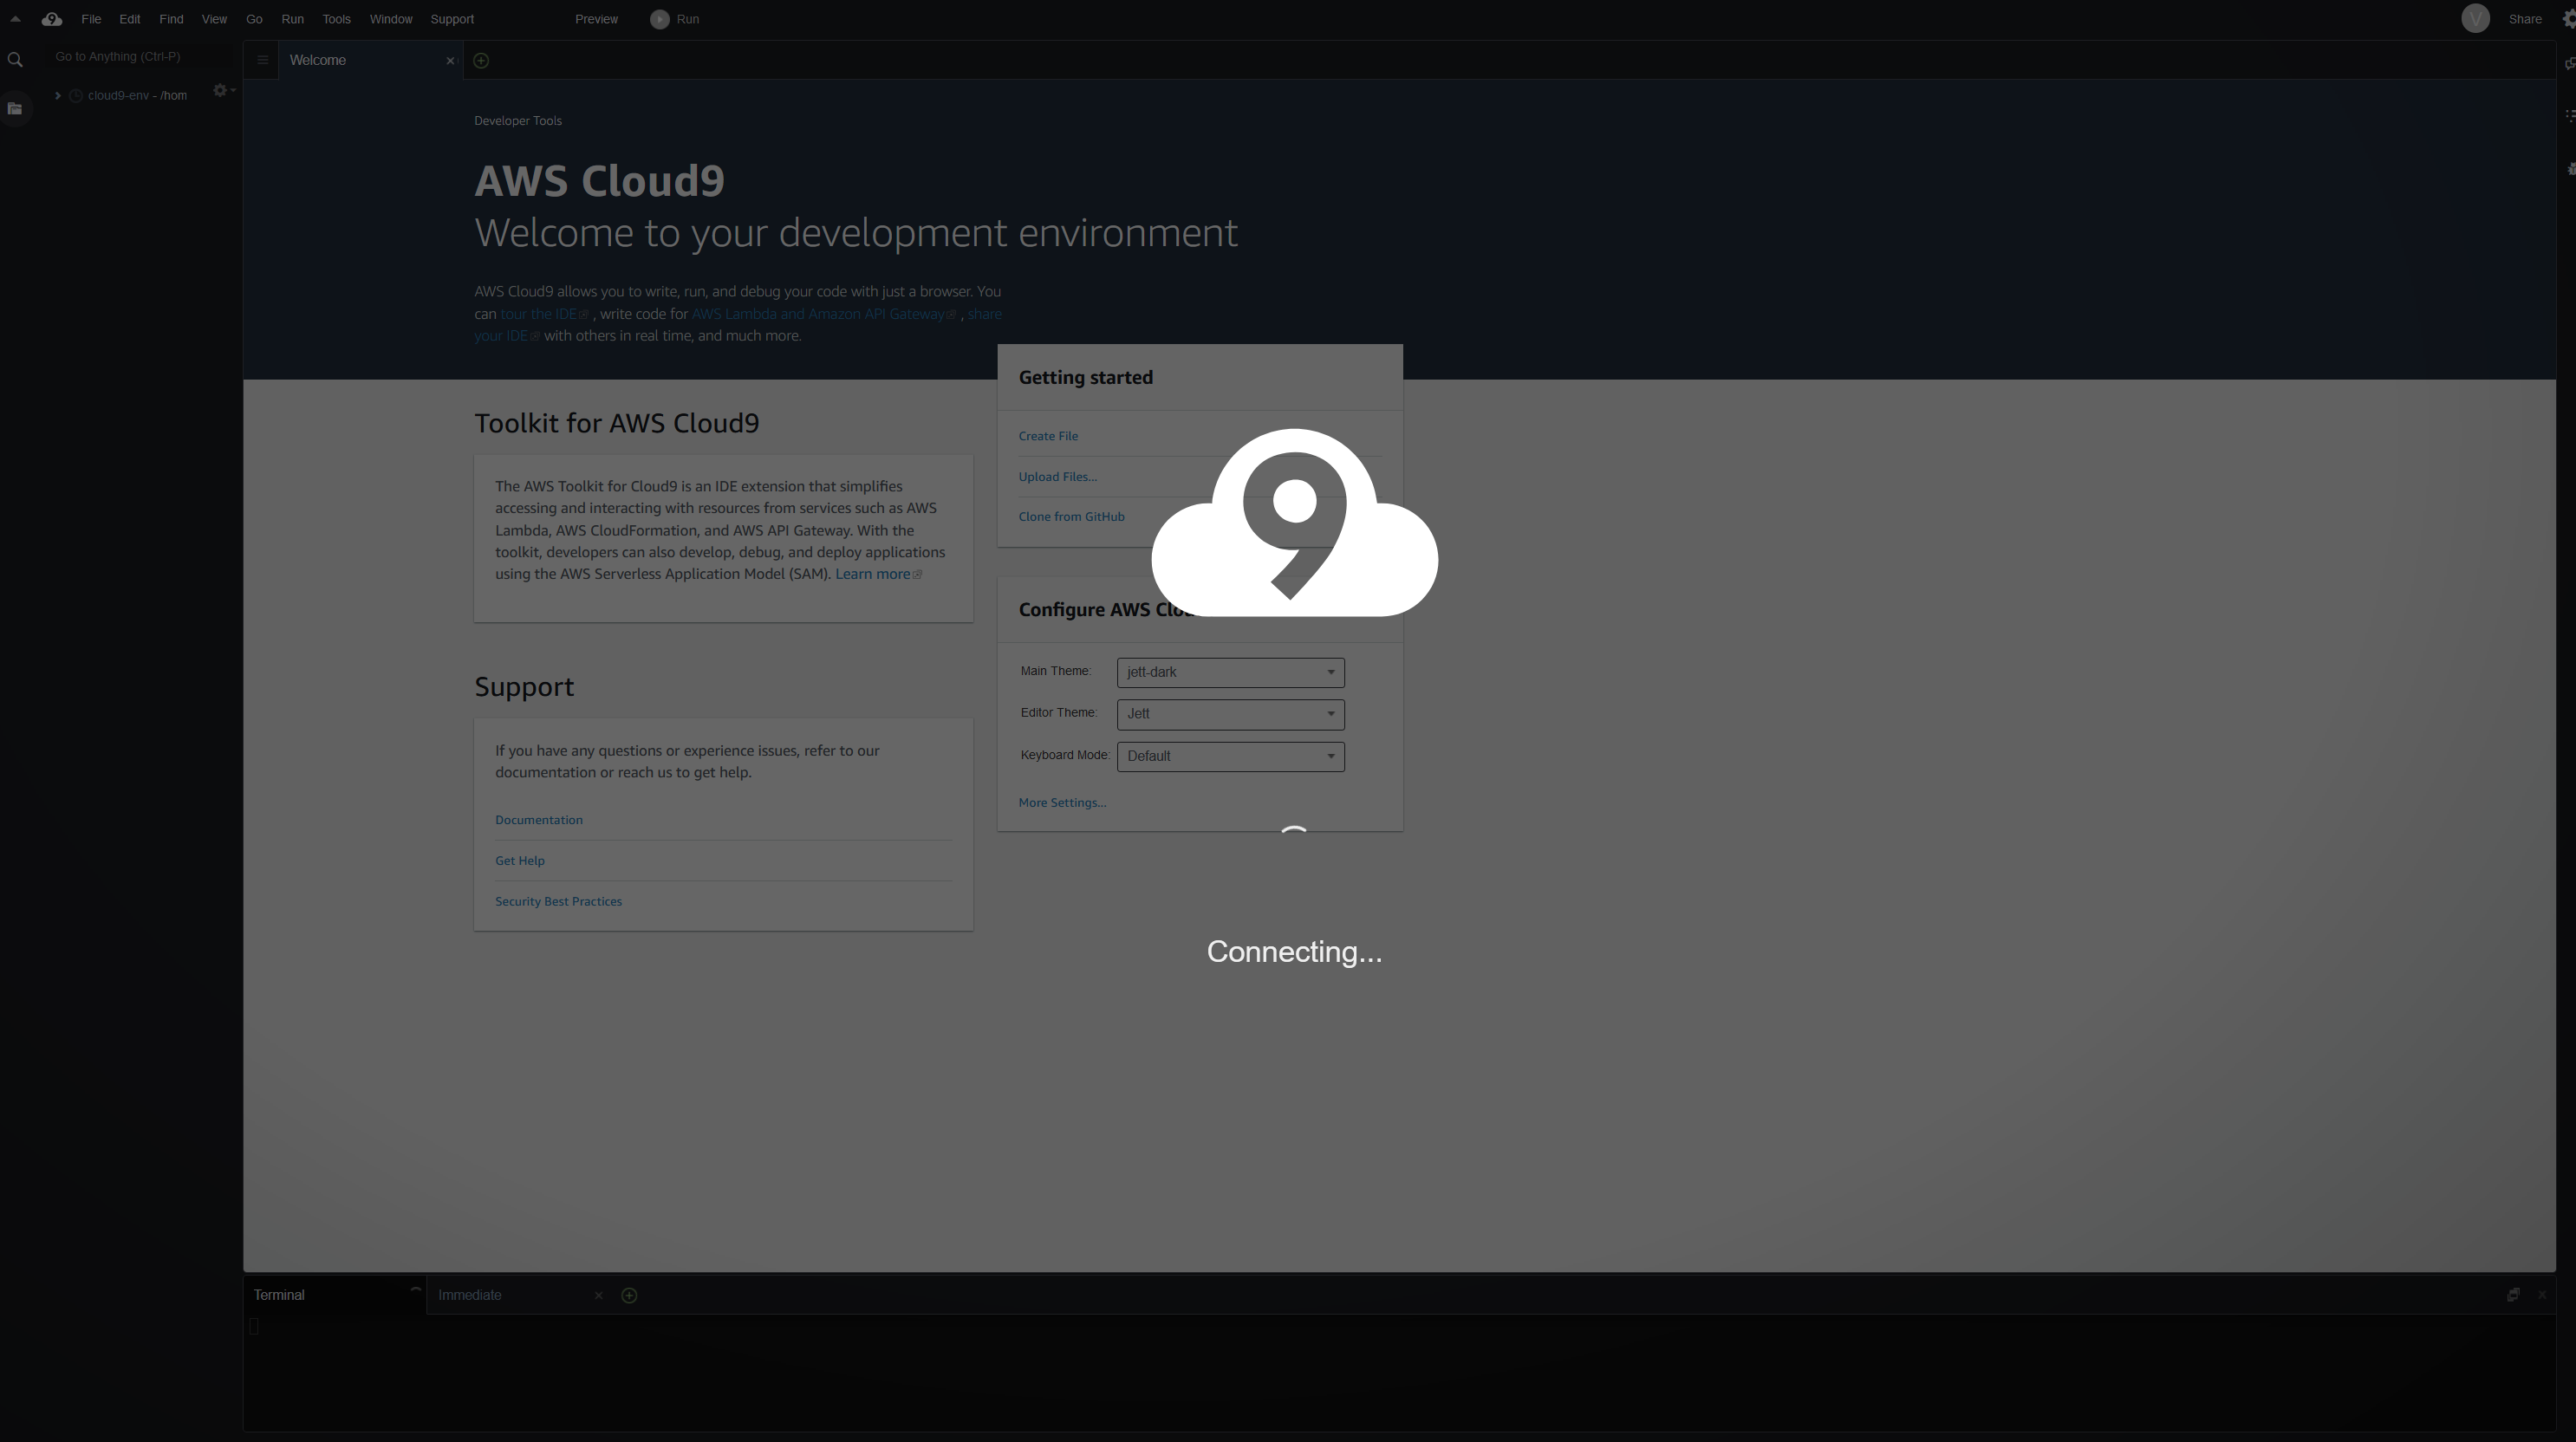The image size is (2576, 1442).
Task: Open the Editor Theme dropdown
Action: tap(1230, 714)
